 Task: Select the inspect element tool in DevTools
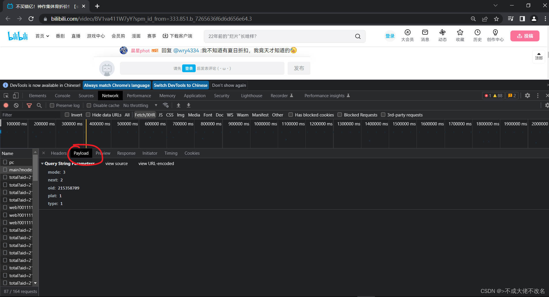click(x=6, y=95)
